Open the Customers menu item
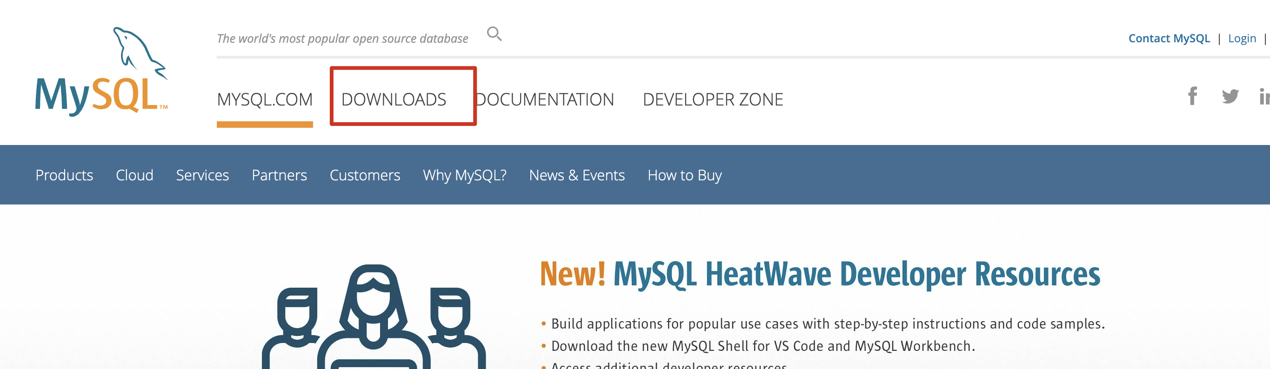The height and width of the screenshot is (369, 1270). (365, 175)
